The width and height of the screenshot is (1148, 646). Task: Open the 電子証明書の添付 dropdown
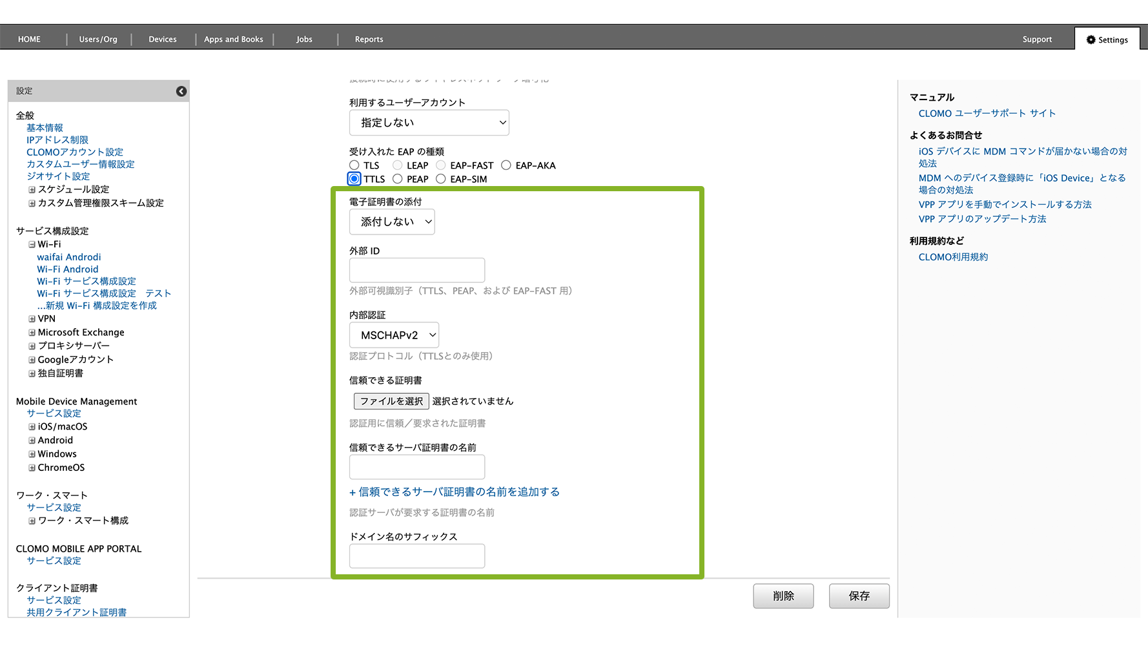pos(392,222)
